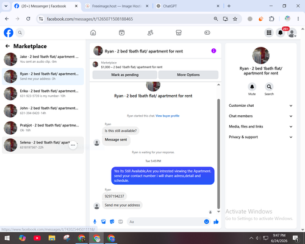The width and height of the screenshot is (305, 244).
Task: Go back in browser history
Action: 7,19
